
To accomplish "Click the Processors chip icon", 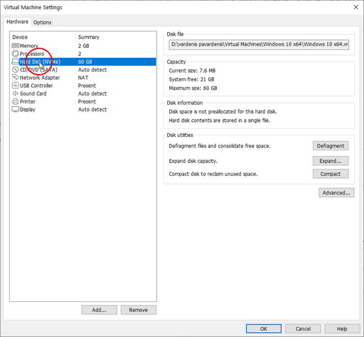I will 15,54.
